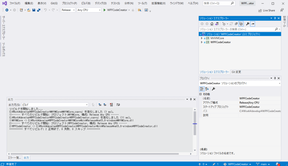Open the Any CPU platform dropdown

89,10
